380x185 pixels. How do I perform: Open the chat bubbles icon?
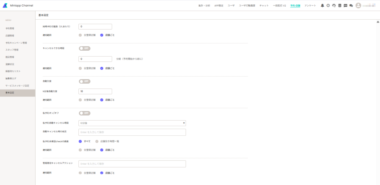pos(351,6)
